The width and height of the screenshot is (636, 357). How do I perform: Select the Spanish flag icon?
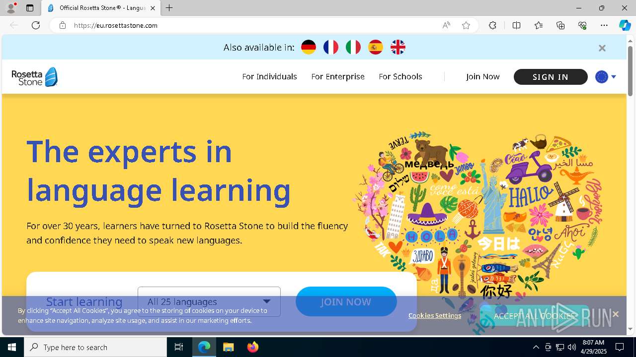[376, 47]
